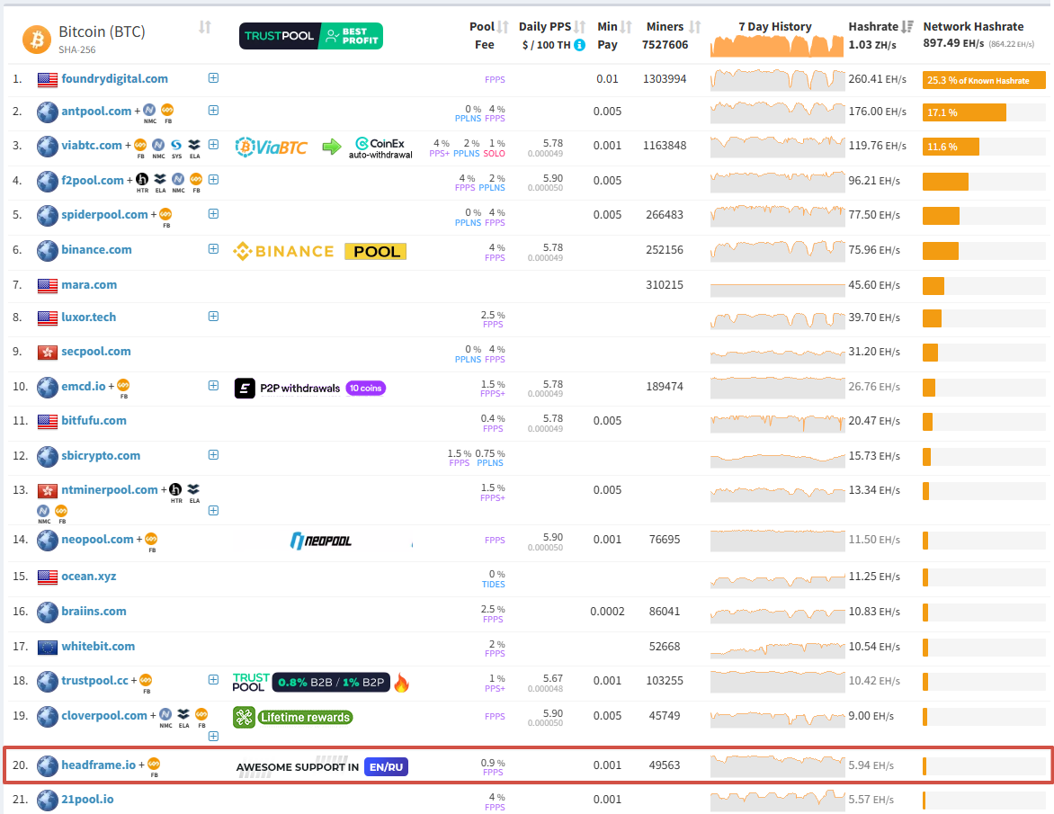Screen dimensions: 1054x814
Task: Expand sbicrypto.com row details
Action: tap(213, 455)
